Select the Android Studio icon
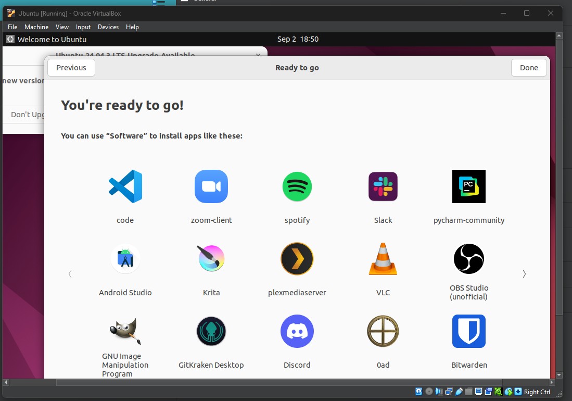572x401 pixels. coord(125,259)
